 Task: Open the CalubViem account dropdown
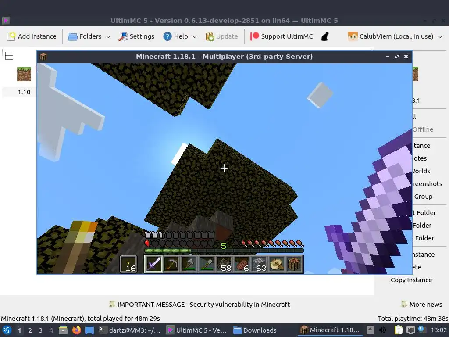[x=396, y=36]
